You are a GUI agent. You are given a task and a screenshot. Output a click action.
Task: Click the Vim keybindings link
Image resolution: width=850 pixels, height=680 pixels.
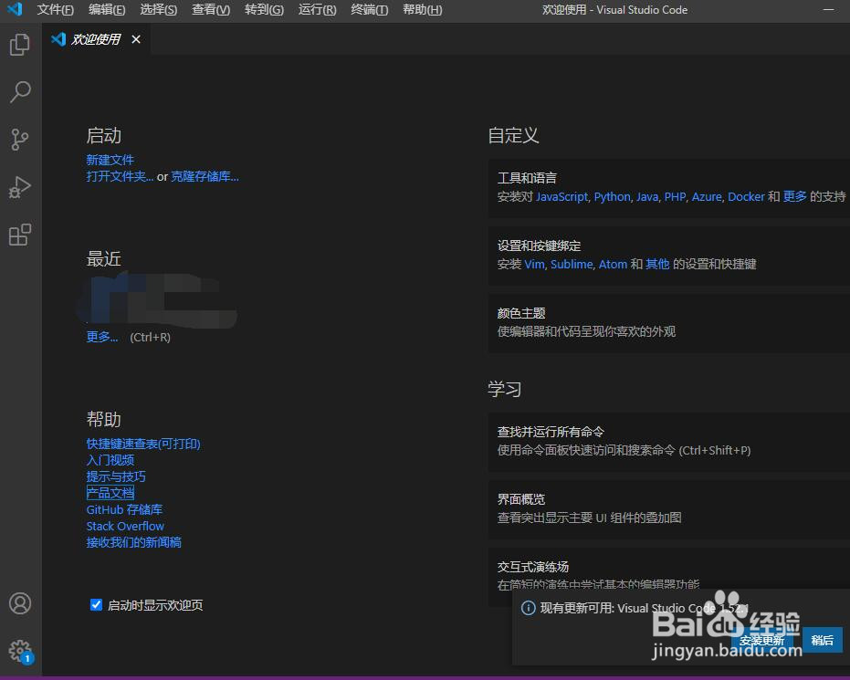tap(534, 264)
